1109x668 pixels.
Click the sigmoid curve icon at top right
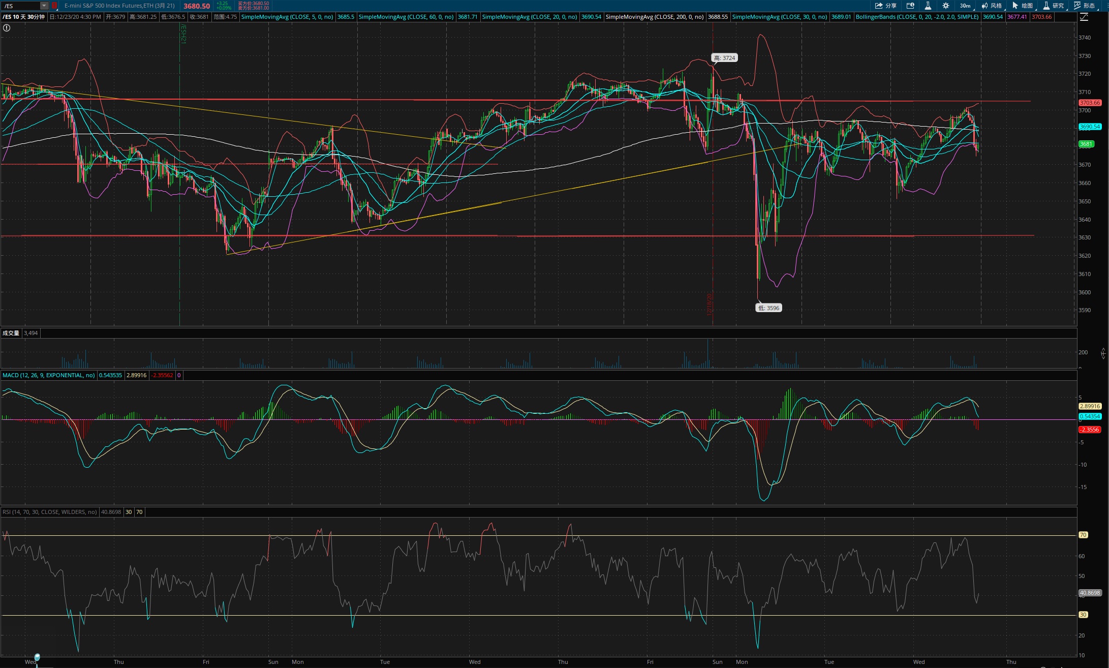point(1084,17)
